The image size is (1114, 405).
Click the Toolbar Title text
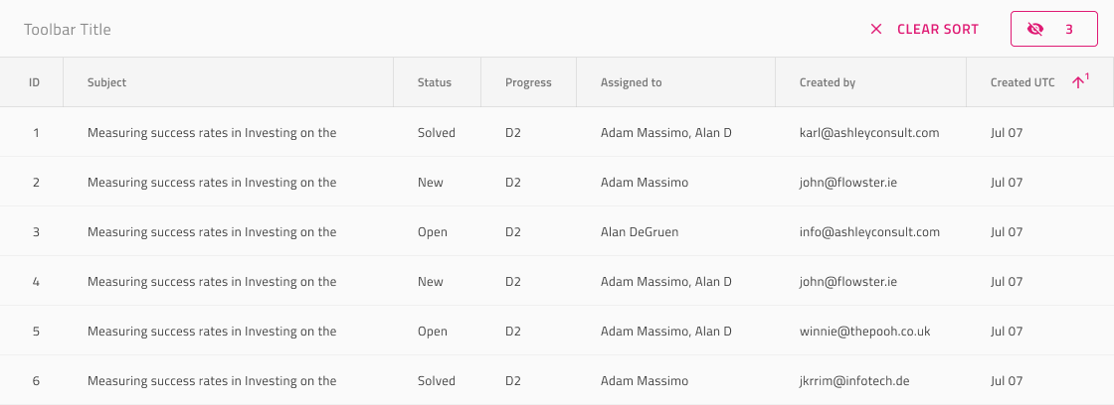[x=68, y=29]
